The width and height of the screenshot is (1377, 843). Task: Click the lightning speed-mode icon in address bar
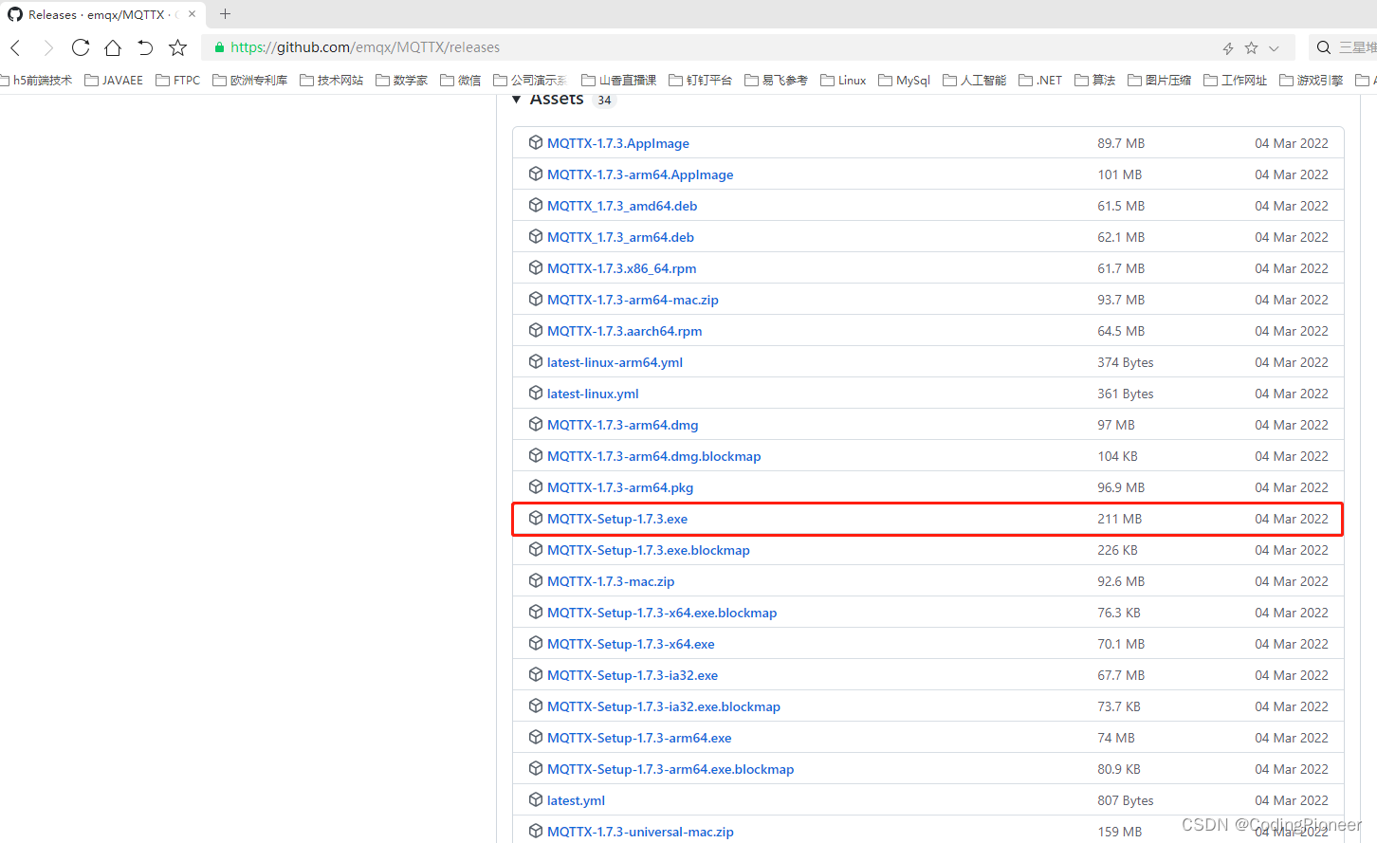click(1228, 47)
